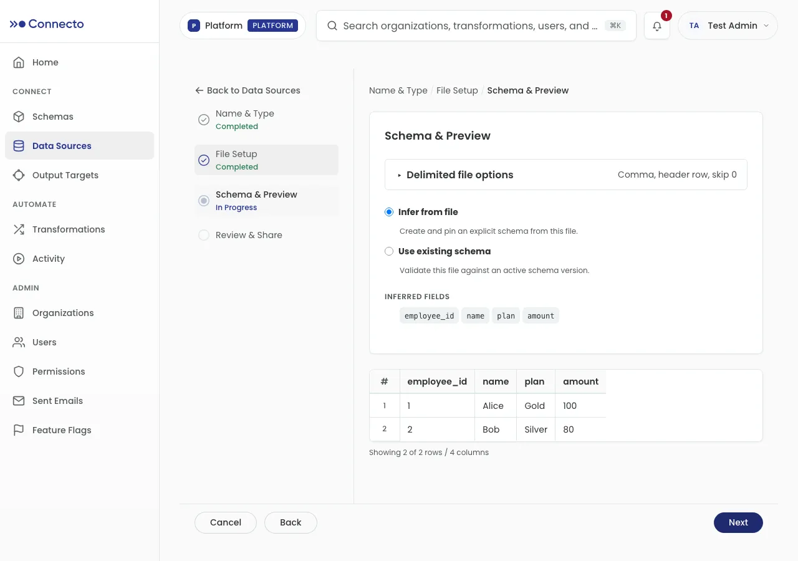Open the Test Admin user dropdown
The width and height of the screenshot is (798, 561).
[x=728, y=26]
